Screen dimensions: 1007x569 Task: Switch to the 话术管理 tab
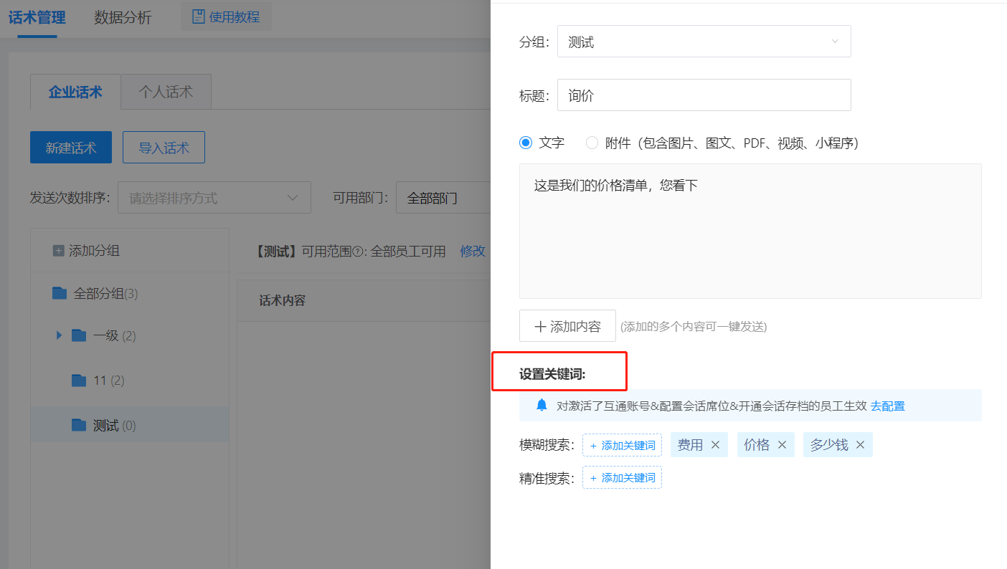point(37,17)
